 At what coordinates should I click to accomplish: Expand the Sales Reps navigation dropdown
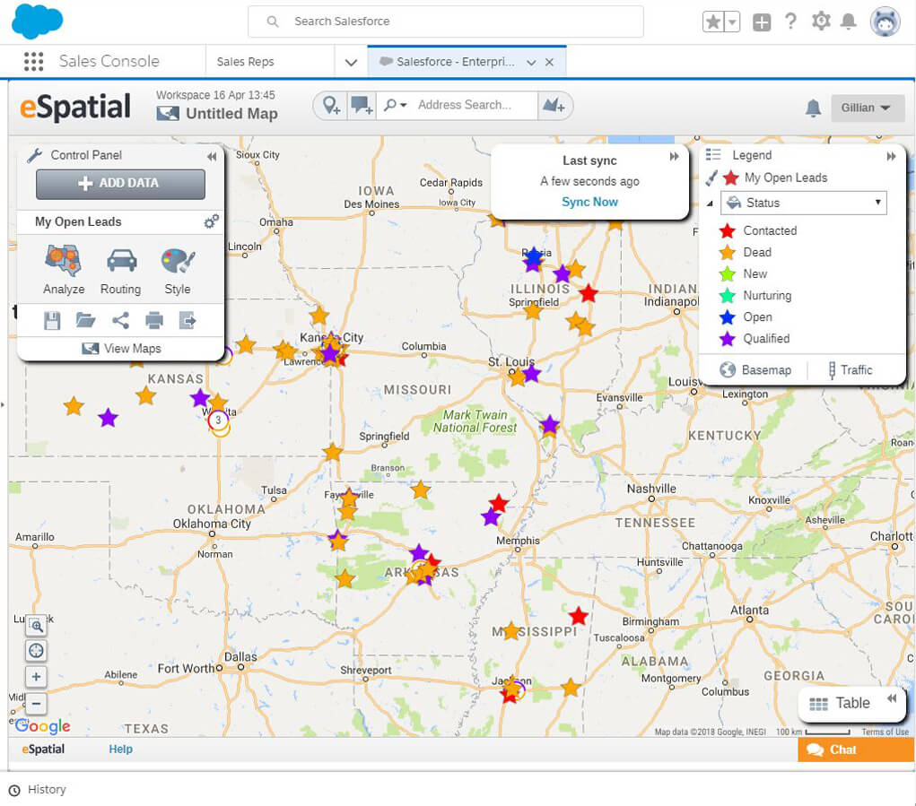click(x=351, y=62)
